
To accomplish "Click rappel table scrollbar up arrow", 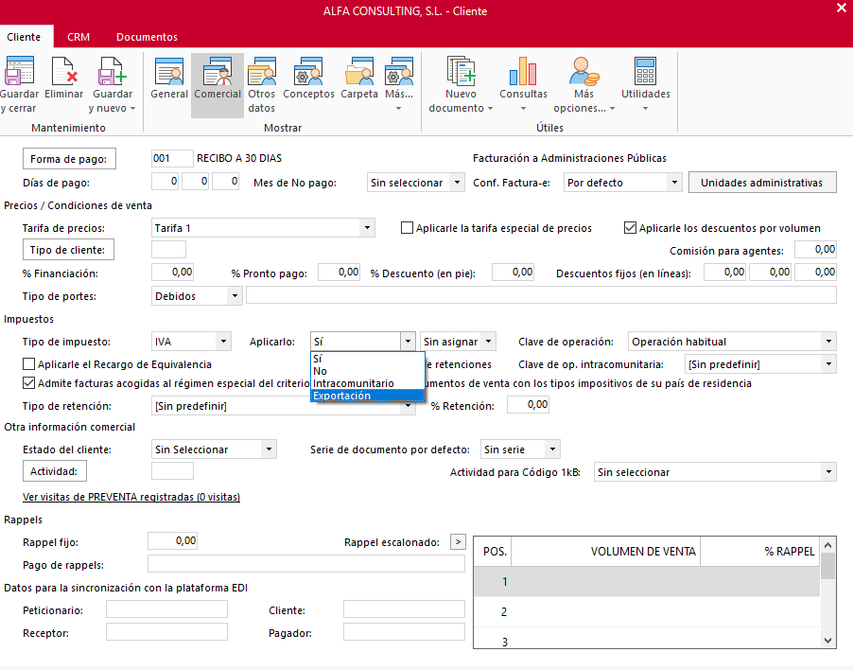I will (x=827, y=545).
